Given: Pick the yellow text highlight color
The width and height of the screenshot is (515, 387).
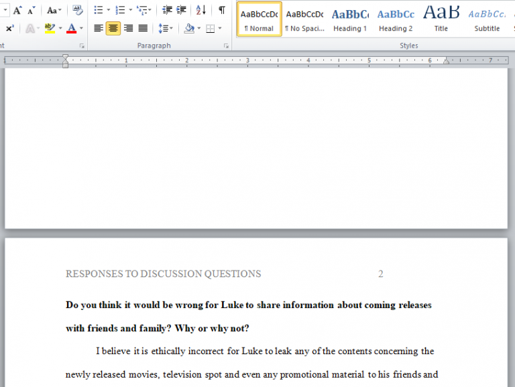Looking at the screenshot, I should point(49,29).
